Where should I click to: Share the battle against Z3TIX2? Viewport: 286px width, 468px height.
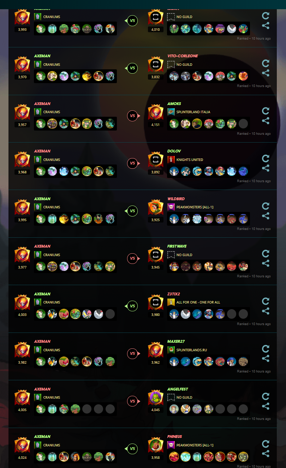click(x=266, y=311)
